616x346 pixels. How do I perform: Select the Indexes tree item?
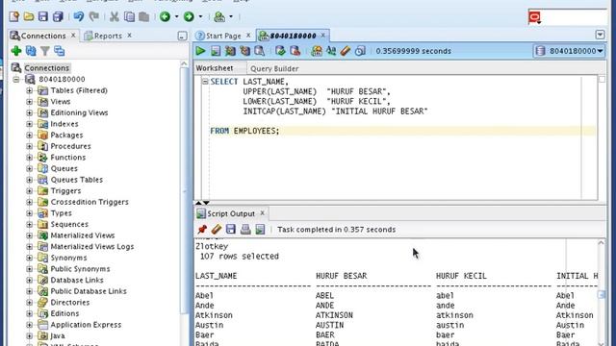tap(64, 124)
